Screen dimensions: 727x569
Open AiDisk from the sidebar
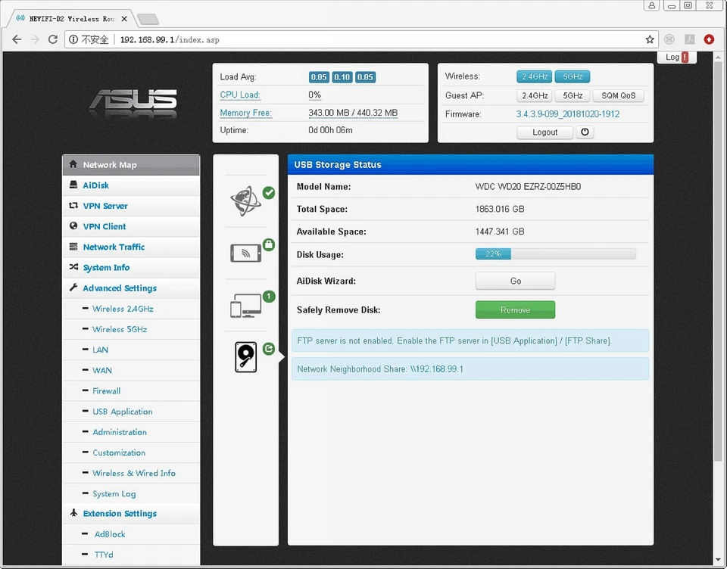tap(96, 185)
